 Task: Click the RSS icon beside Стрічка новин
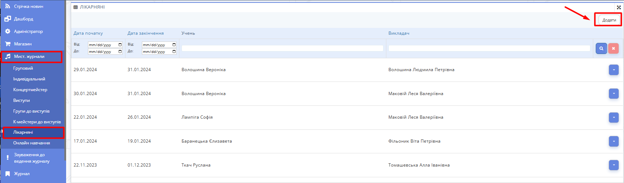coord(8,6)
